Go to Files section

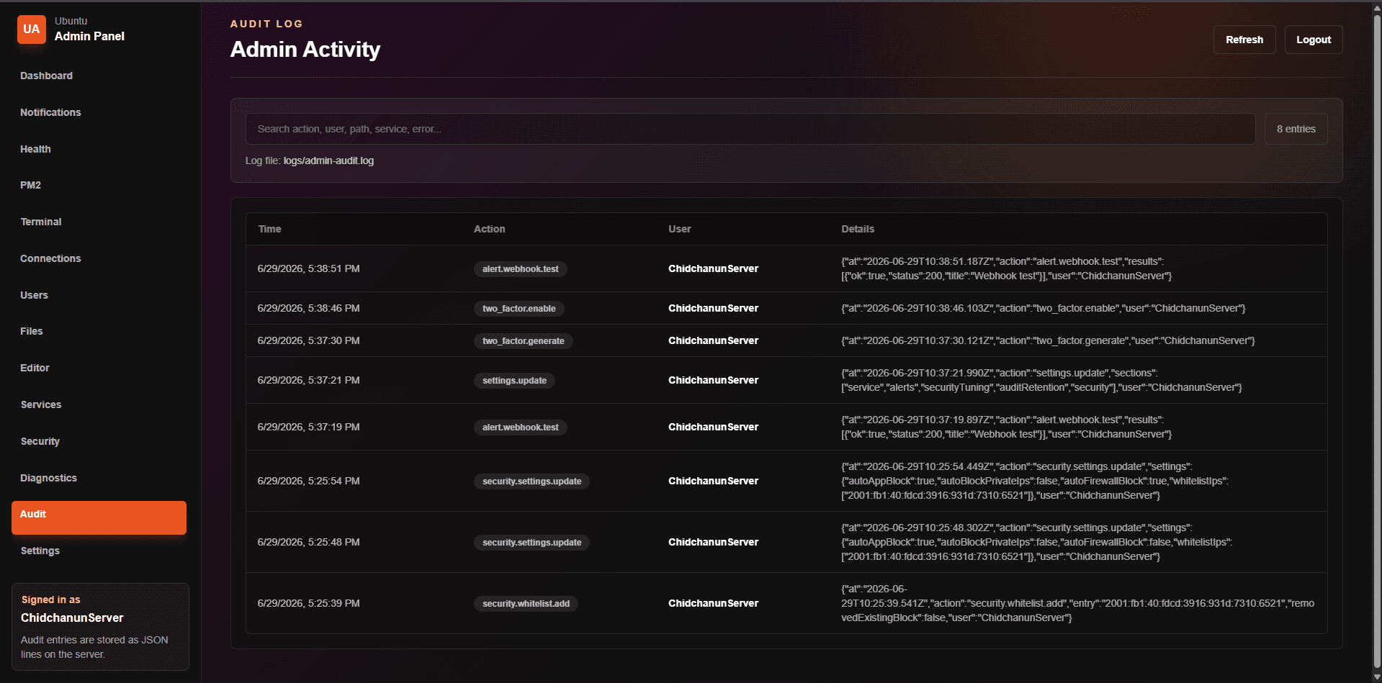tap(32, 331)
